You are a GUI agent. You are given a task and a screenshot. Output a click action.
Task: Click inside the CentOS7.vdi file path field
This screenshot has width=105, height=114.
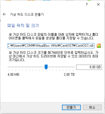point(51,46)
